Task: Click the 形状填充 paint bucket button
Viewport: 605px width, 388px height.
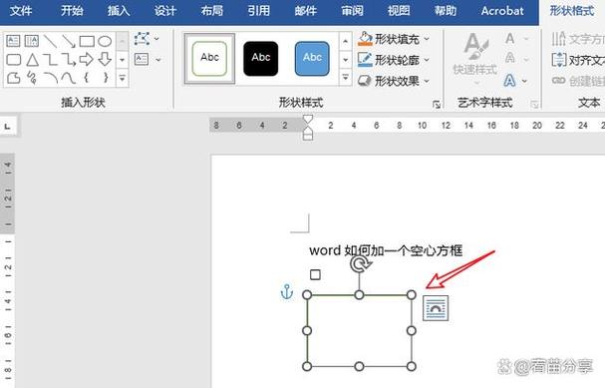Action: (389, 39)
